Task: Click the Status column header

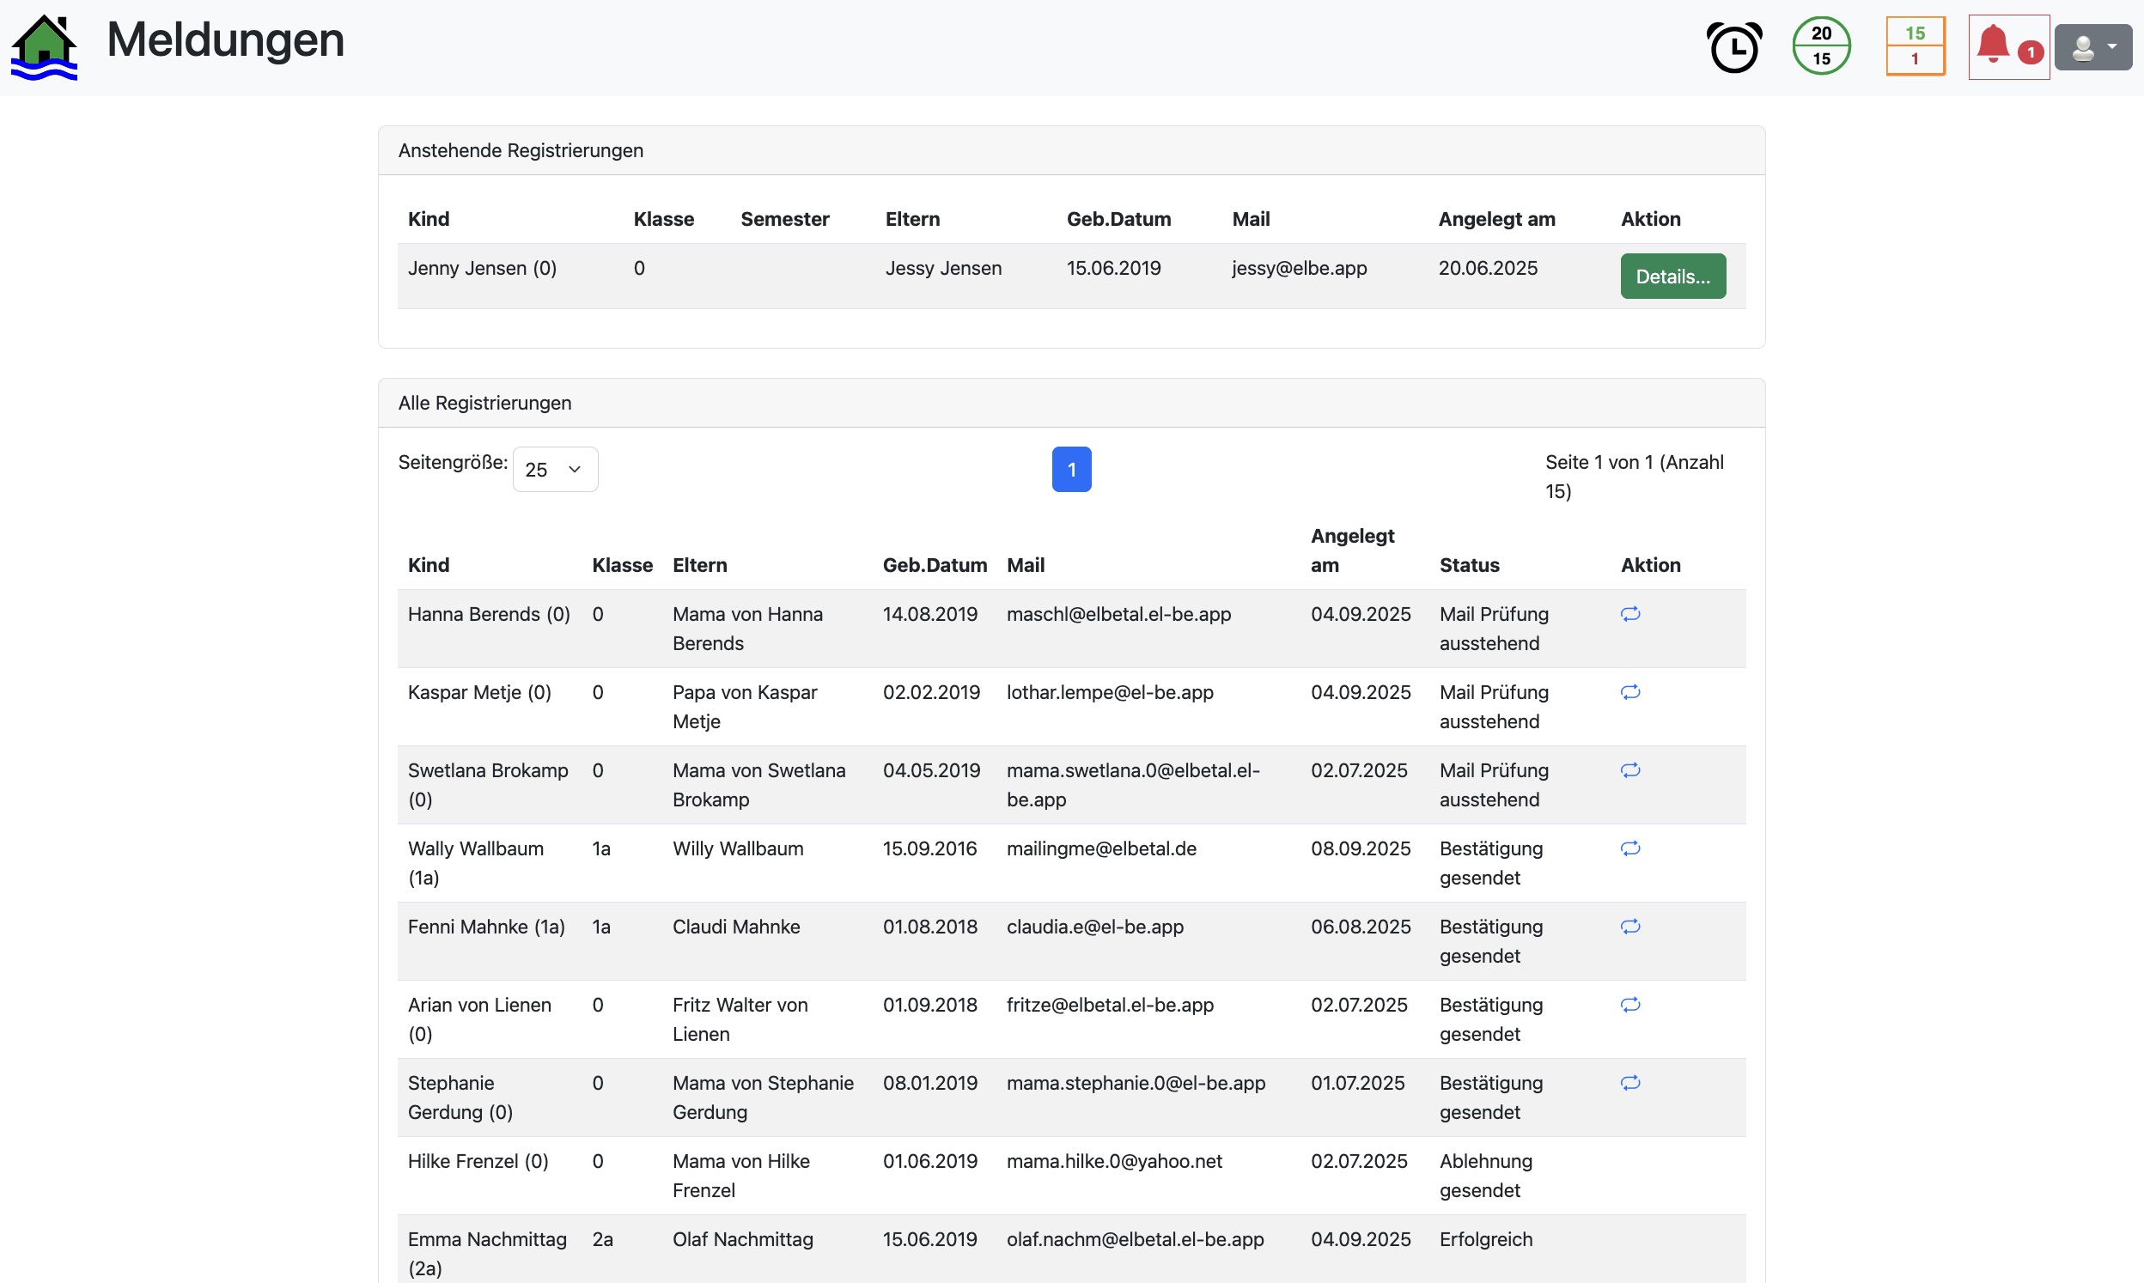Action: 1469,565
